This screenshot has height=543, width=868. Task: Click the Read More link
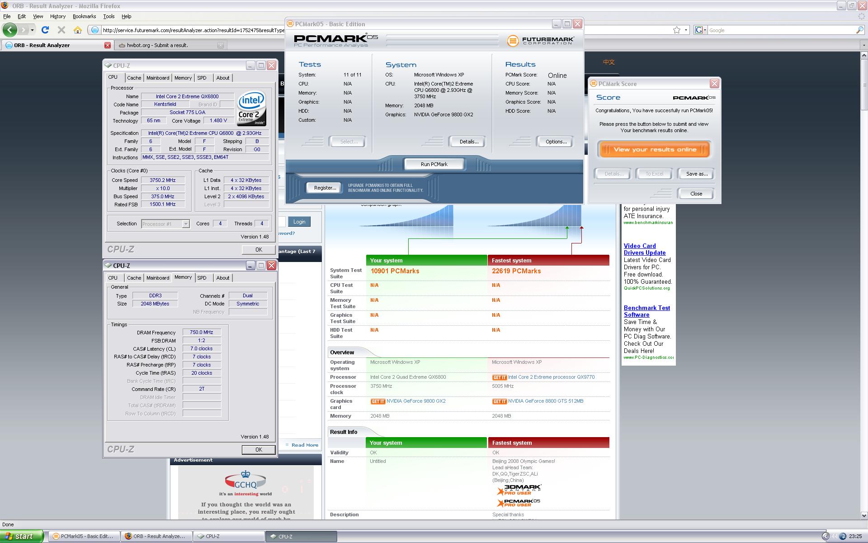pos(305,445)
